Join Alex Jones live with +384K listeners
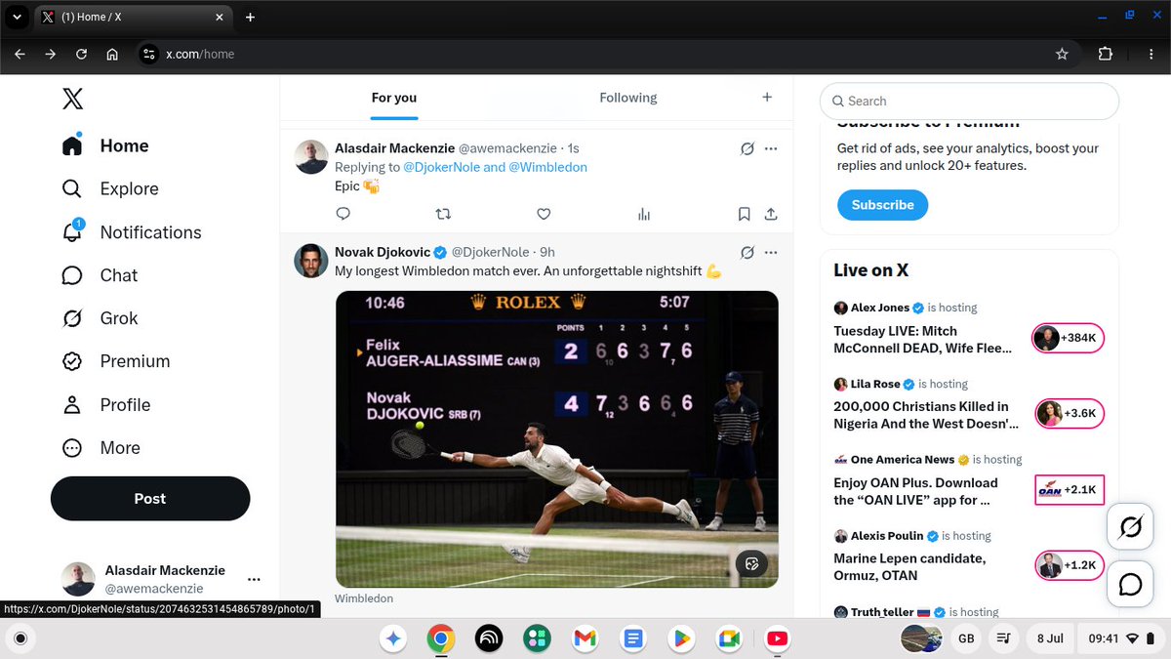The image size is (1171, 659). 1068,339
